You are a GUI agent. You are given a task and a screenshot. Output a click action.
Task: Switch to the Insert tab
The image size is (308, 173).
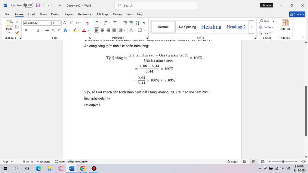pos(32,14)
